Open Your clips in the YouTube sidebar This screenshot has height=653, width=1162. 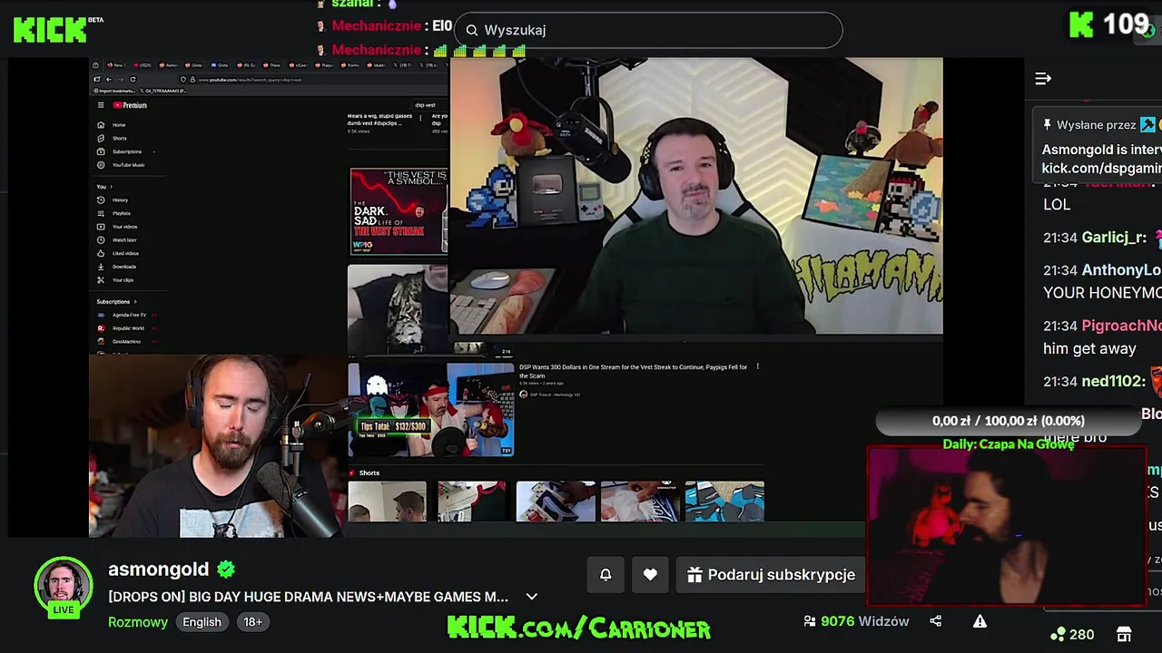tap(115, 280)
